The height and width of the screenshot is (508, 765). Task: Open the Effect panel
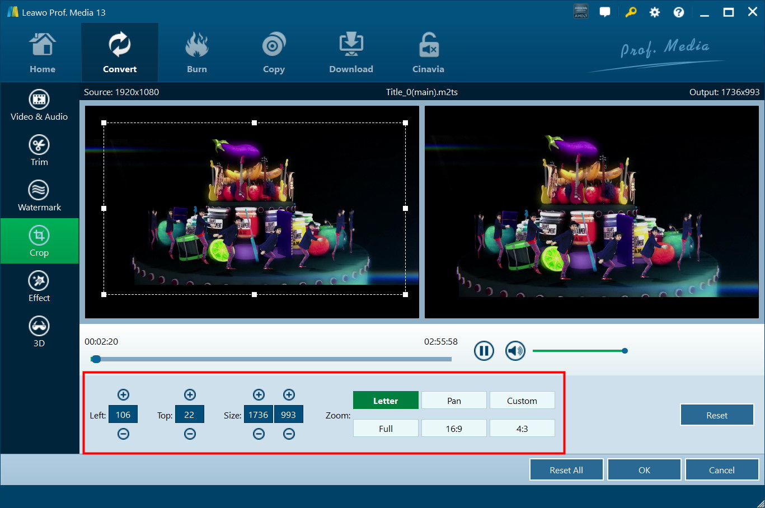pyautogui.click(x=39, y=286)
